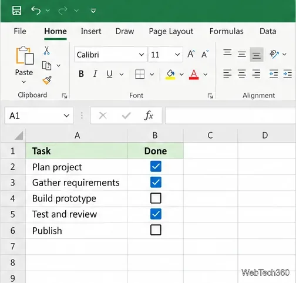Click the Enter checkmark in formula bar
Image resolution: width=296 pixels, height=283 pixels.
(x=126, y=116)
